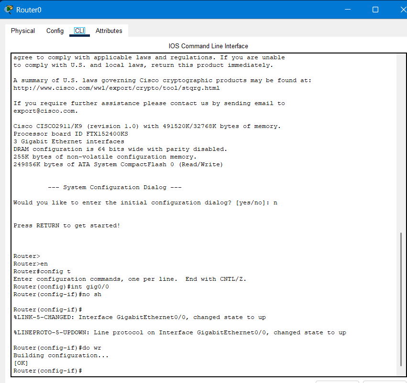Screen dimensions: 407x383
Task: Click the 'Cisco CISCO2911/K9' memory line
Action: [x=147, y=126]
